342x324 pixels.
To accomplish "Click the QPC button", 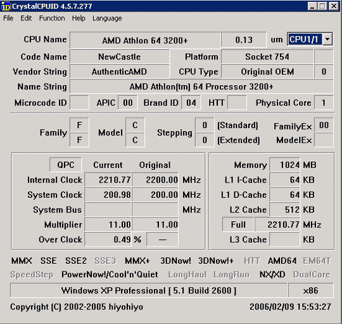I will coord(66,165).
